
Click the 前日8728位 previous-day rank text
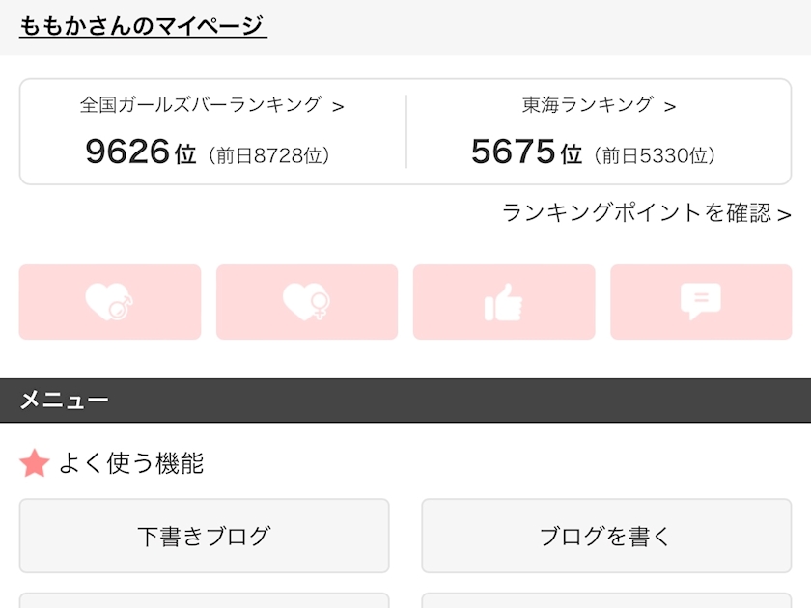point(268,155)
